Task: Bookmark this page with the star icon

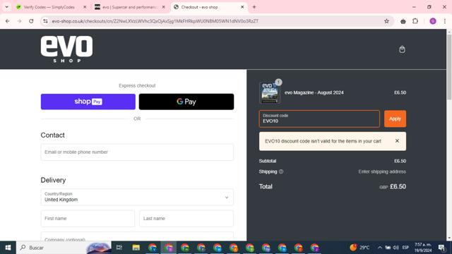Action: pyautogui.click(x=386, y=21)
